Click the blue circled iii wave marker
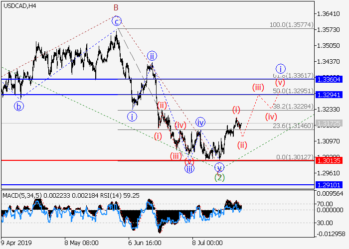 (189, 168)
